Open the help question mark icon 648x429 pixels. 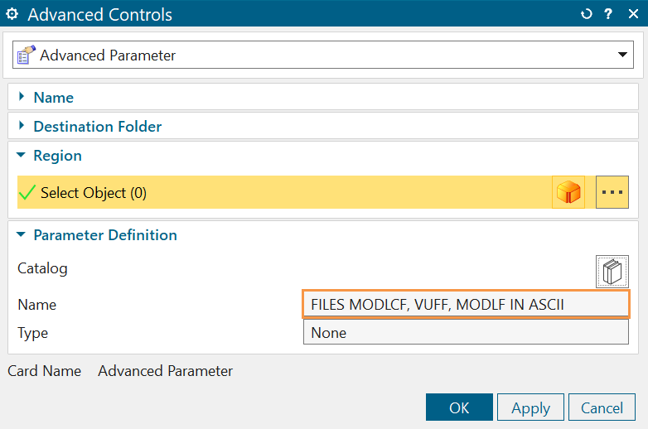(608, 15)
